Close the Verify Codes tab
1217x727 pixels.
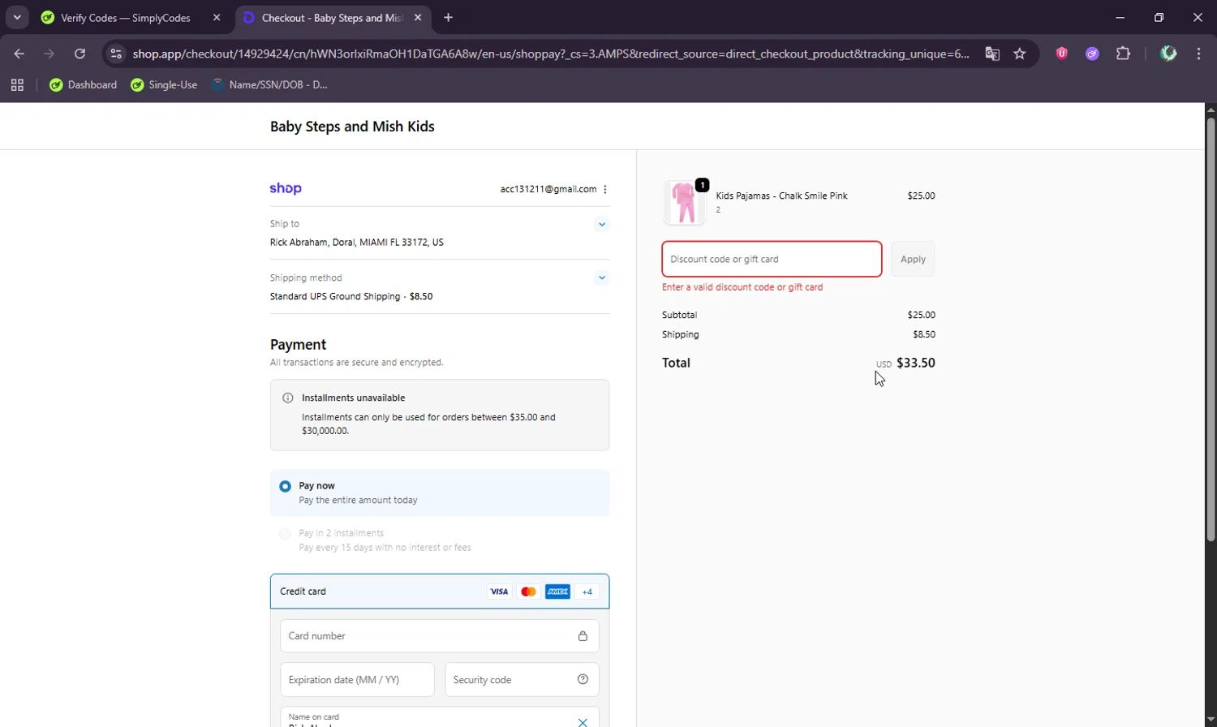point(217,18)
